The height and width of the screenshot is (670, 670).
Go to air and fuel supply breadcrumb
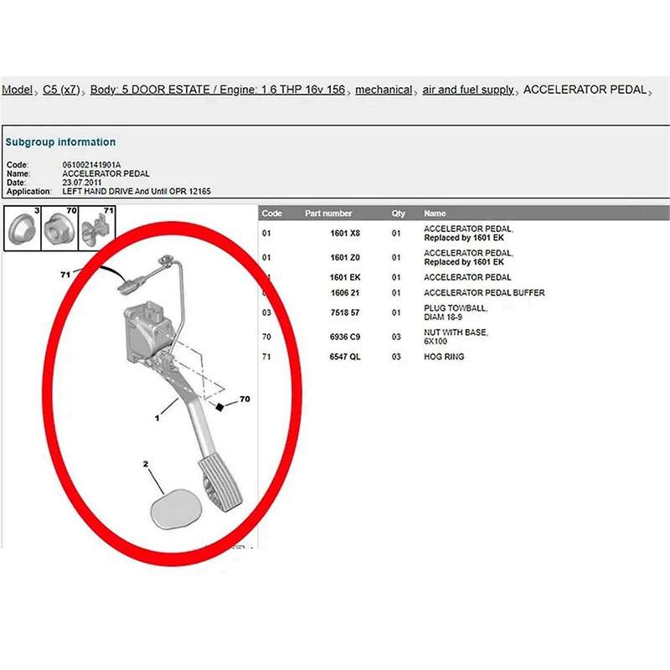[468, 90]
